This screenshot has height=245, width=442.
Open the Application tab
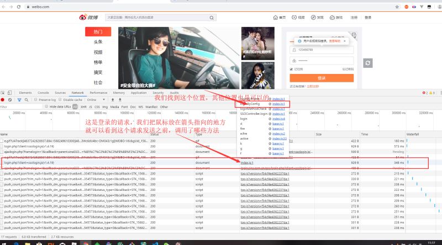click(139, 93)
